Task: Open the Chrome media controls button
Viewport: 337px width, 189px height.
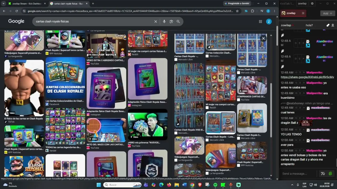Action: point(262,11)
